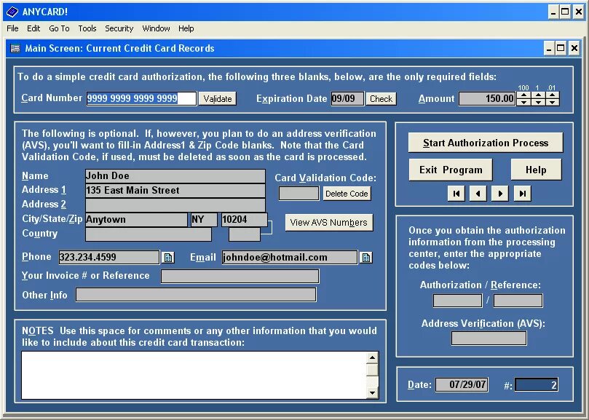Open the Go To menu
The height and width of the screenshot is (420, 589).
(60, 28)
